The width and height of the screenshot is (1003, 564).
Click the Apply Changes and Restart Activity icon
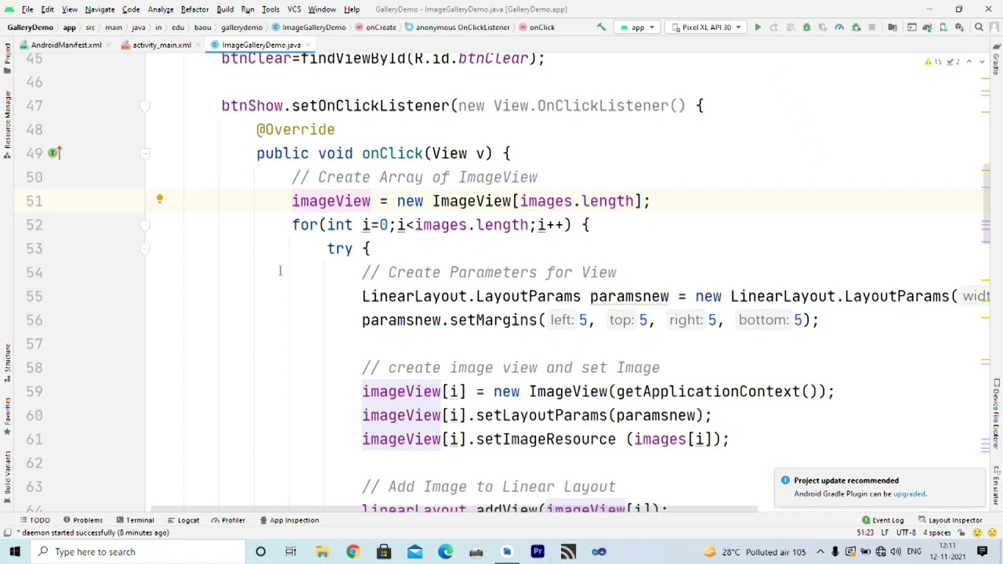point(773,27)
